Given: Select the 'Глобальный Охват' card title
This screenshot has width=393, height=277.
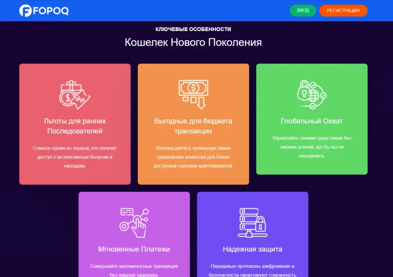Looking at the screenshot, I should [x=312, y=121].
